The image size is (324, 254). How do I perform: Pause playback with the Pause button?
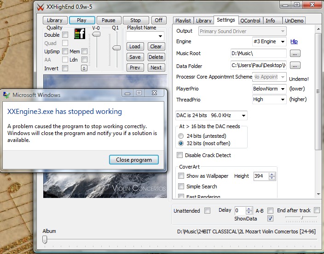click(x=109, y=20)
